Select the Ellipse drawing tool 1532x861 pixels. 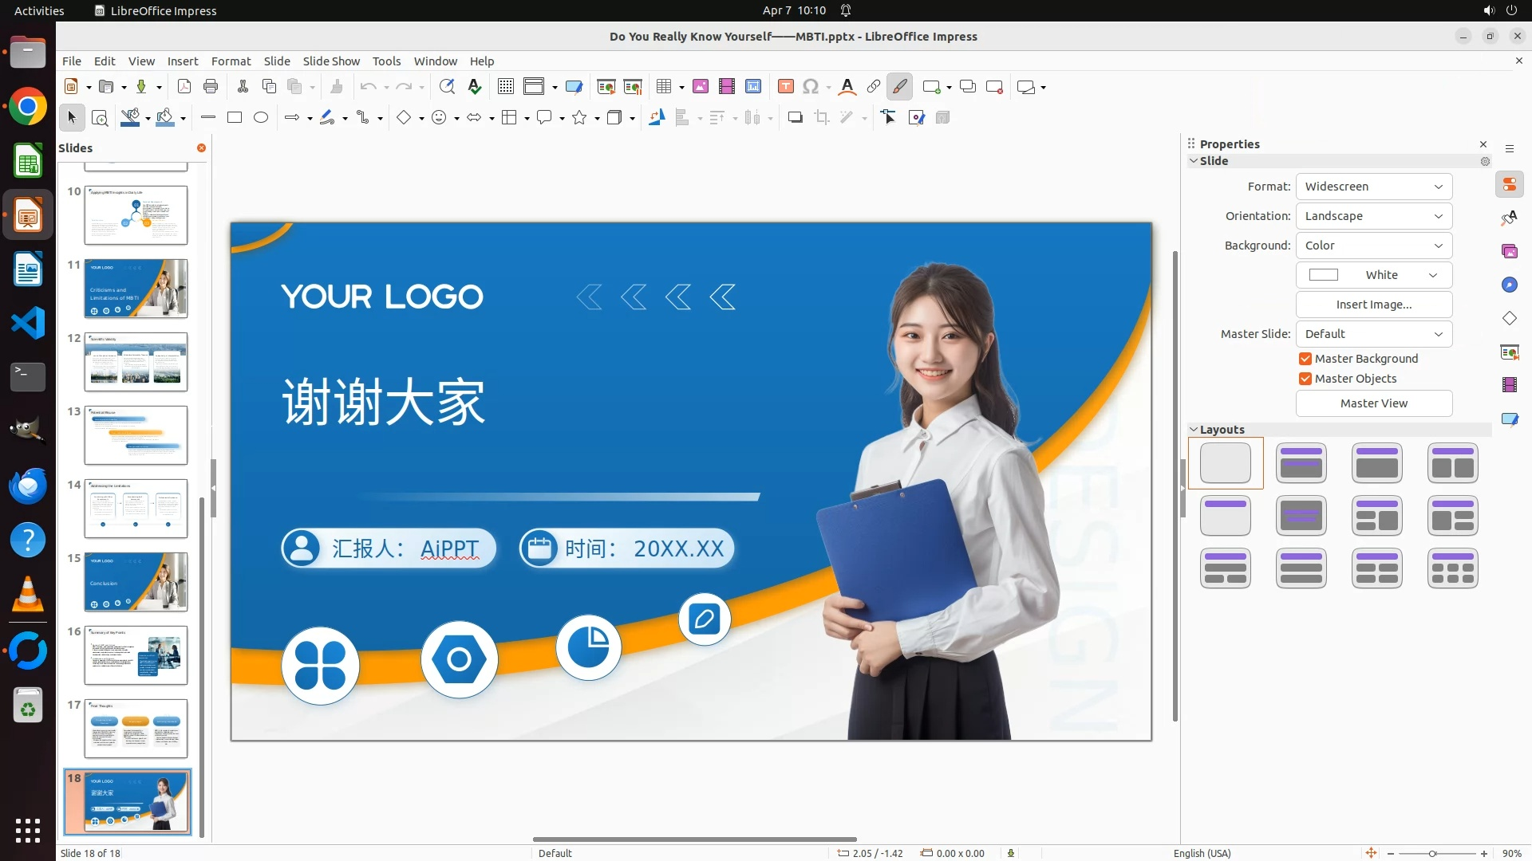tap(261, 118)
